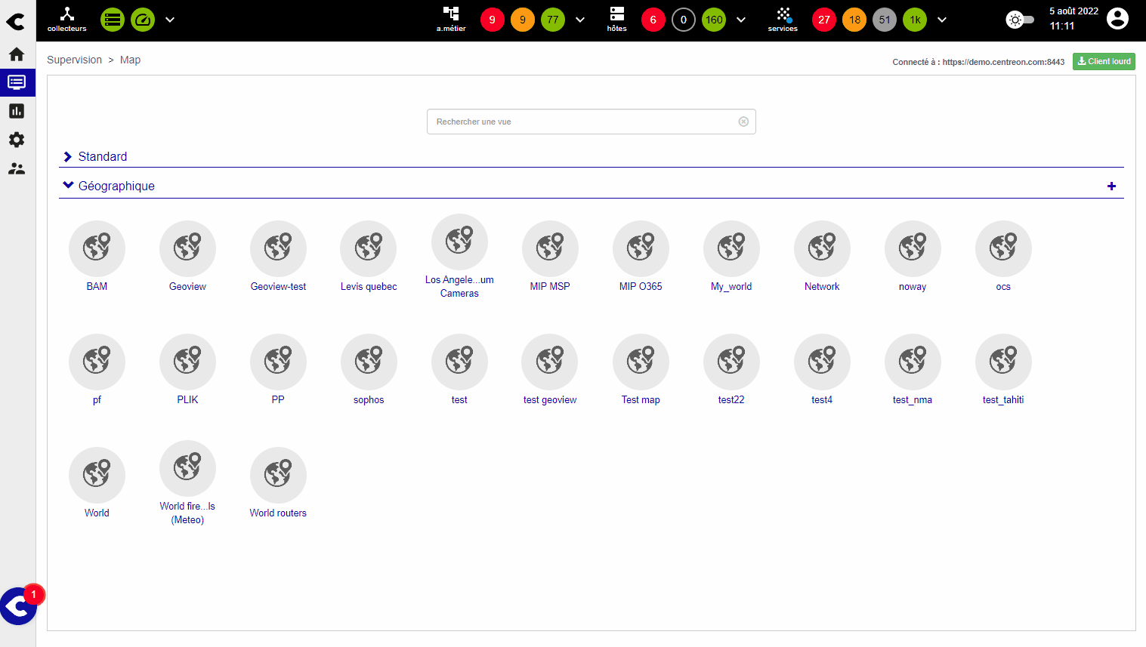Click the Rechercher une vue search field

coord(583,122)
